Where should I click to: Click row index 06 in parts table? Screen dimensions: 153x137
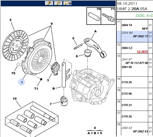(x=119, y=101)
